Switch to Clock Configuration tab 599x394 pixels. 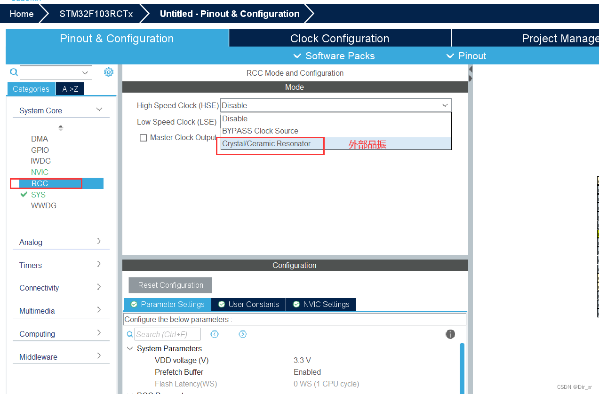tap(340, 39)
